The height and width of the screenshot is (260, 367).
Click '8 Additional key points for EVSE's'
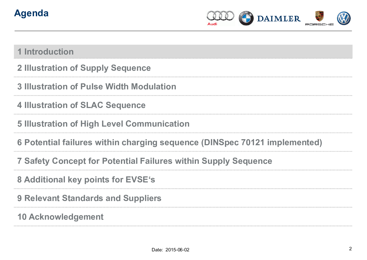click(x=86, y=180)
